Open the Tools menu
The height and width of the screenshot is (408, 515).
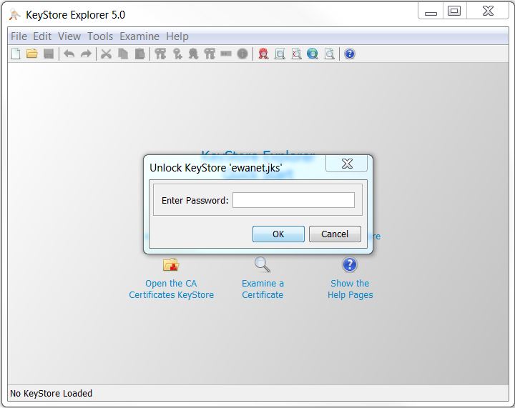(100, 36)
